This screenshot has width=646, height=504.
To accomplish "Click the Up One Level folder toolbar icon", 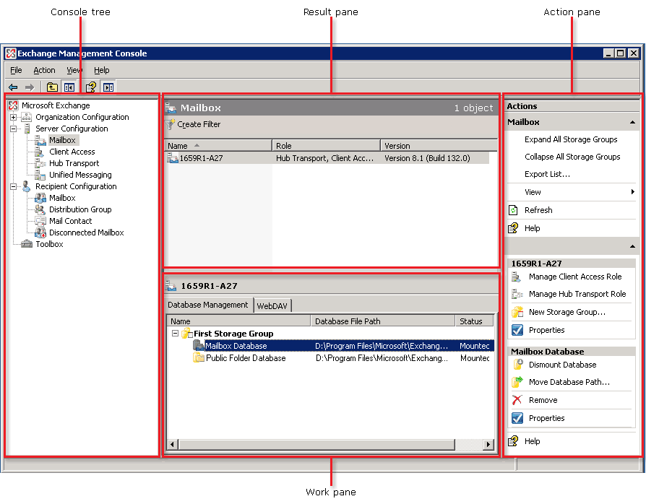I will [x=51, y=87].
